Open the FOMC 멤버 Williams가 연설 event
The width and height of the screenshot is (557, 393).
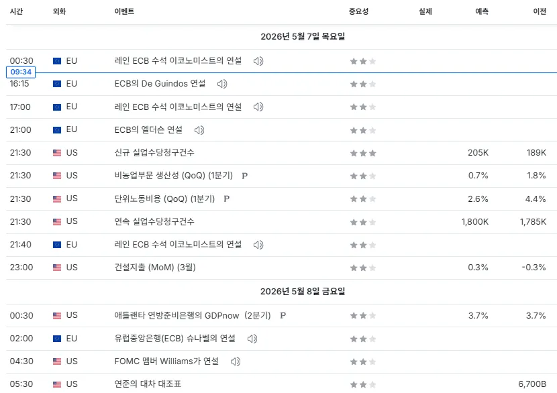(x=166, y=361)
